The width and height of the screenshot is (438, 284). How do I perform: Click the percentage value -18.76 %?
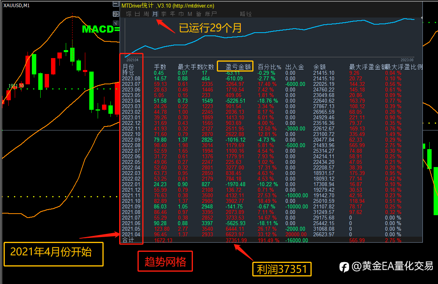267,101
